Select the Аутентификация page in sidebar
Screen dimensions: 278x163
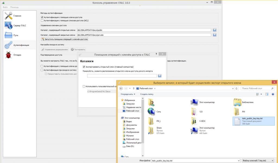pos(20,45)
